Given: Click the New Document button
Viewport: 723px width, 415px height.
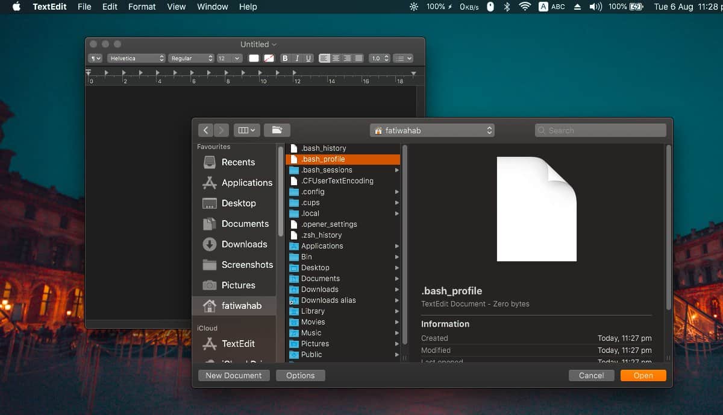Looking at the screenshot, I should pos(234,375).
